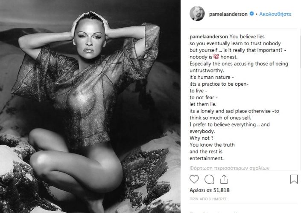This screenshot has width=301, height=213.
Task: View likers via Αρέσει σε 51,818
Action: coord(210,190)
